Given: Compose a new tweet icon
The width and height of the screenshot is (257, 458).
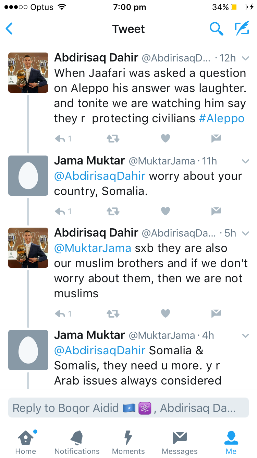Looking at the screenshot, I should point(242,29).
